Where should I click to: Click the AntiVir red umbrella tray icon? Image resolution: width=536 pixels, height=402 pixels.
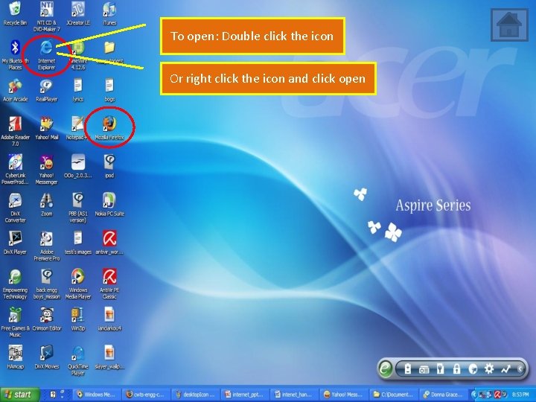click(498, 395)
